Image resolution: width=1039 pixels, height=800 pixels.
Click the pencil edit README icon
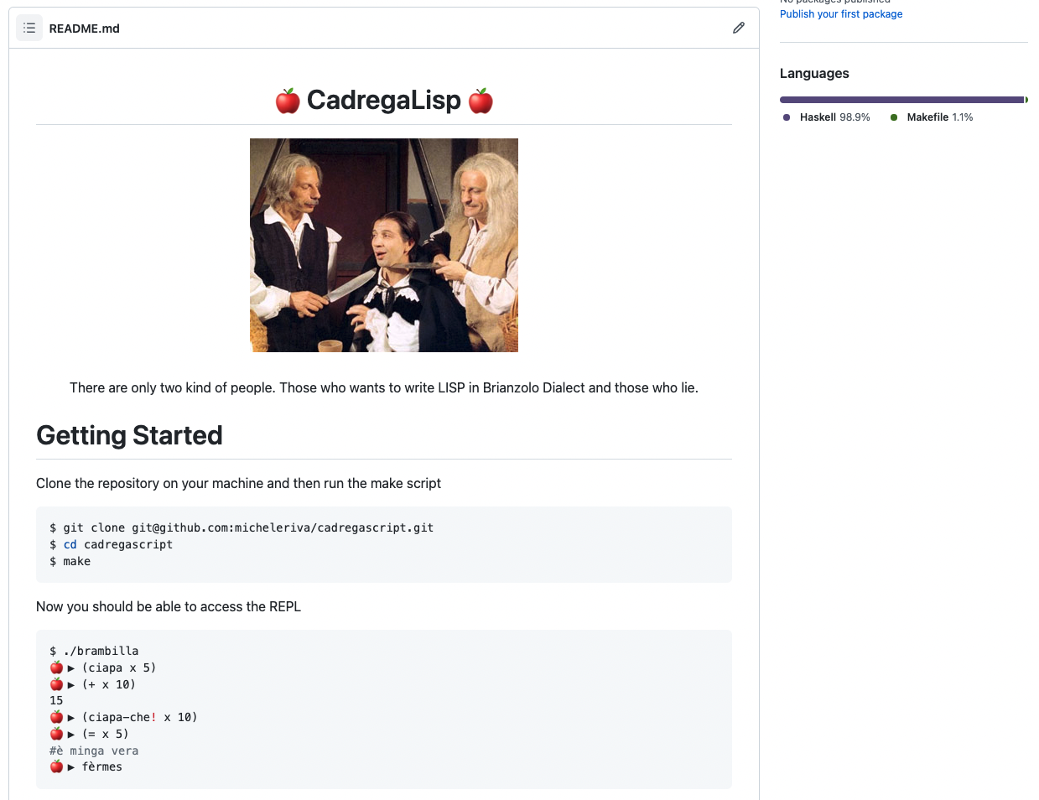[739, 28]
